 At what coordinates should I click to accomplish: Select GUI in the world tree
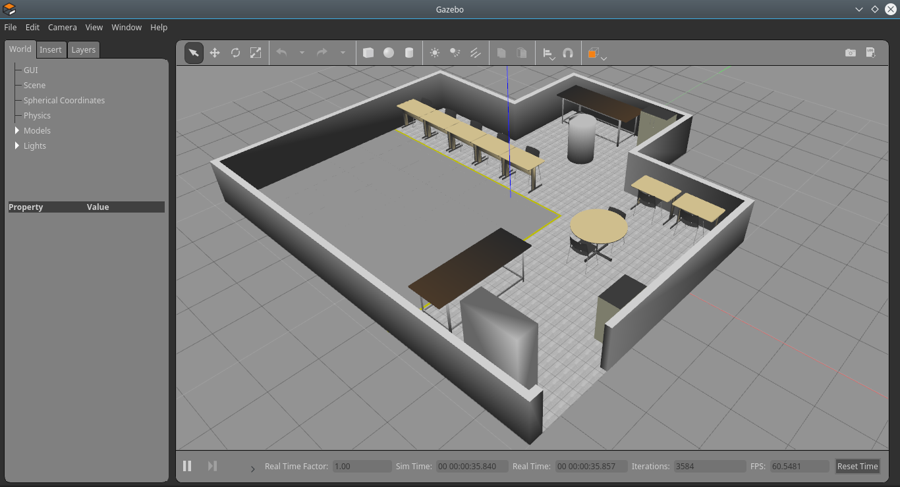(x=31, y=70)
